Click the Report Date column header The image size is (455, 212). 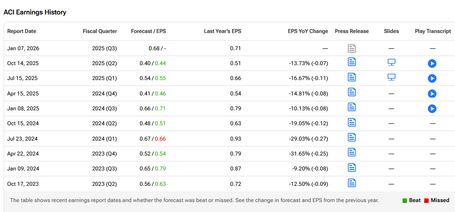(22, 31)
